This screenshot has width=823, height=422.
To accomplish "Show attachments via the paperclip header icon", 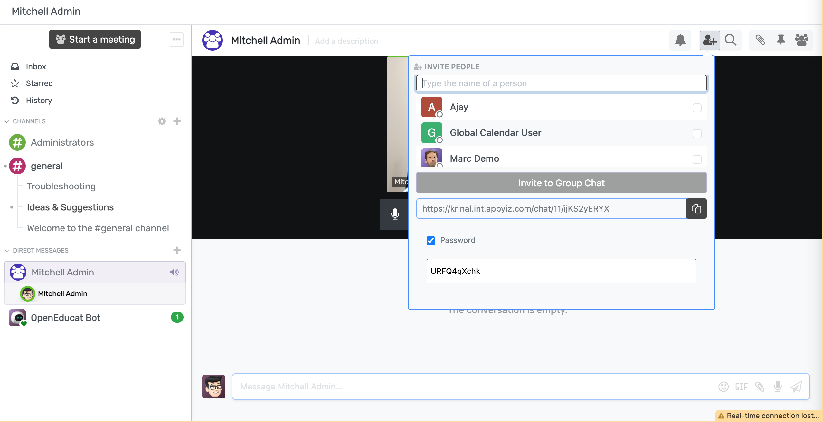I will (x=760, y=40).
